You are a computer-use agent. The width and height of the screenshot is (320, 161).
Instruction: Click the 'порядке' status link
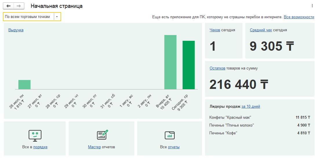point(40,147)
